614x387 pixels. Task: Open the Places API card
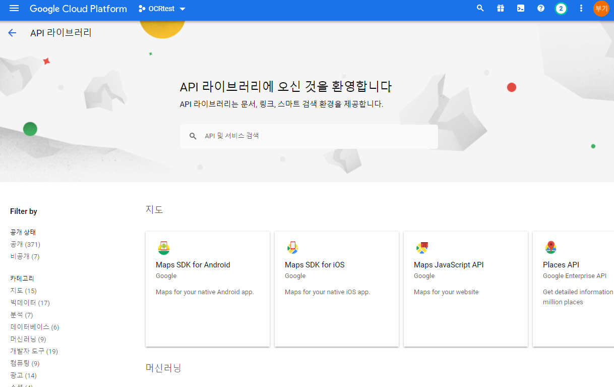(573, 289)
